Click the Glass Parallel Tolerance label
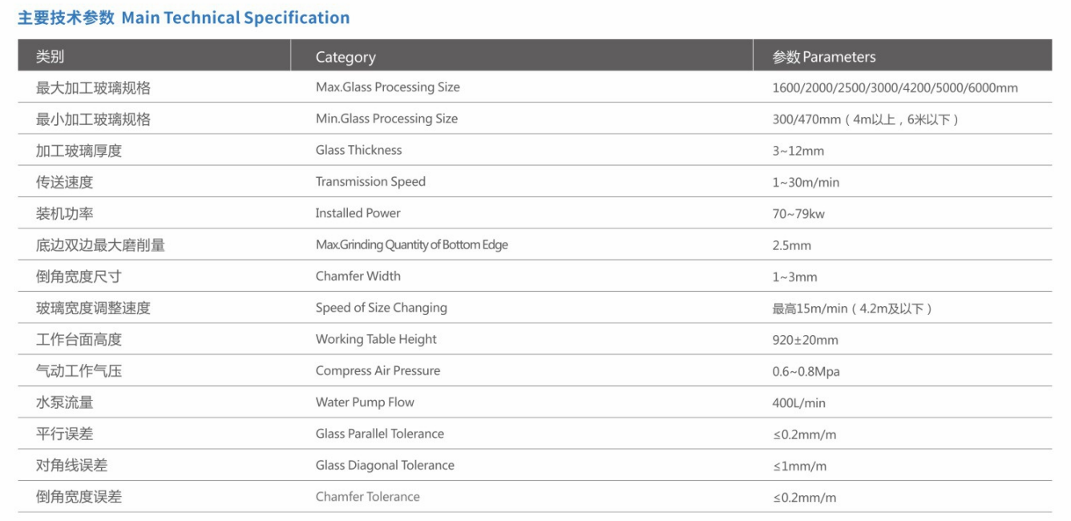Viewport: 1071px width, 521px height. 379,434
